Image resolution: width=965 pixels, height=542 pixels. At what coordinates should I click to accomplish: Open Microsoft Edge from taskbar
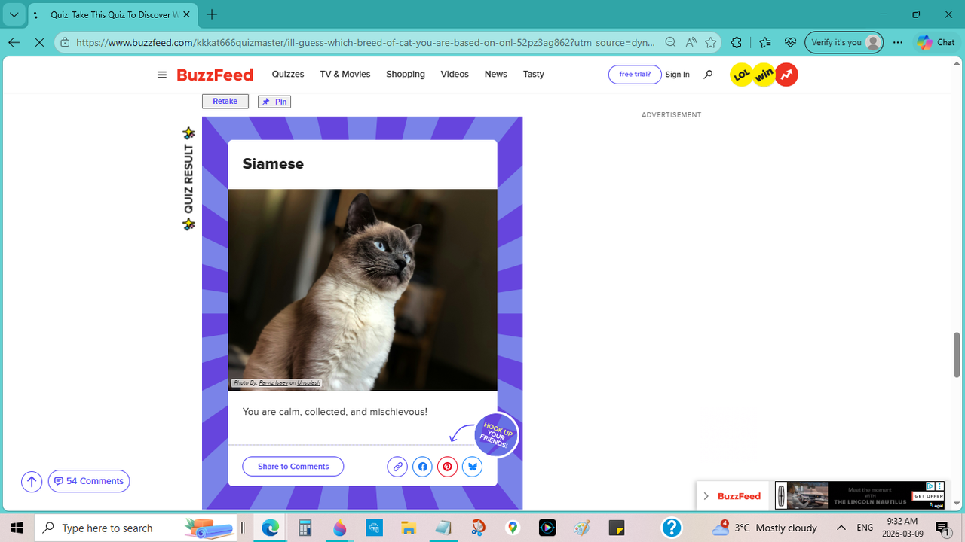(270, 528)
